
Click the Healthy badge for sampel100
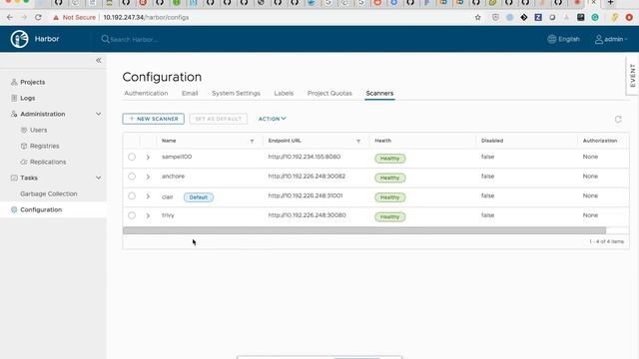click(x=390, y=159)
